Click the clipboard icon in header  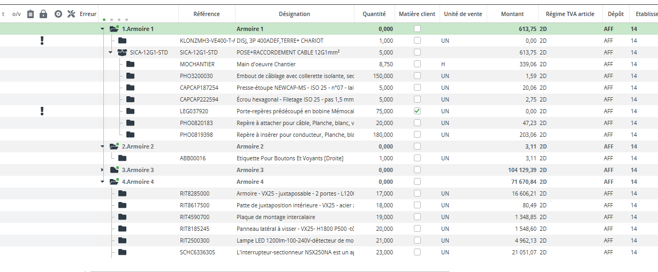[31, 14]
